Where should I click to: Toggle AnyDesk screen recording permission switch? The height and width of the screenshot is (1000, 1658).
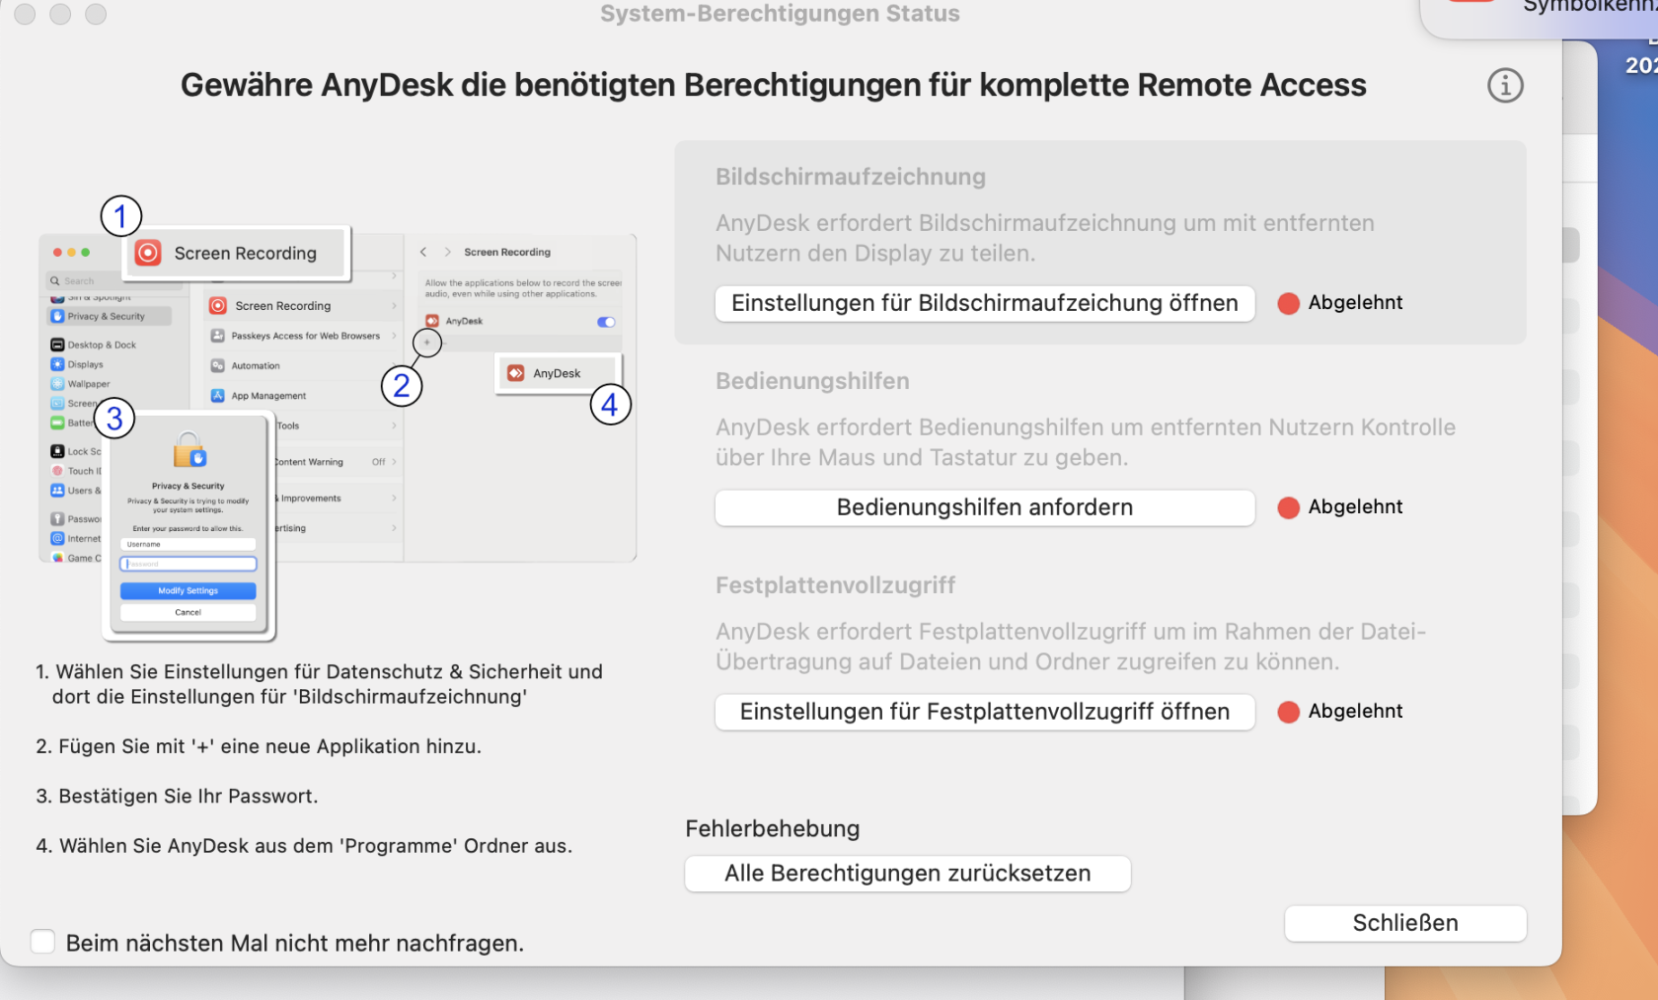[x=606, y=322]
